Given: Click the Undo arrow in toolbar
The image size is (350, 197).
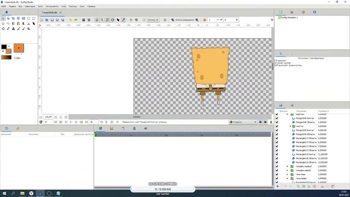Looking at the screenshot, I should tap(71, 20).
